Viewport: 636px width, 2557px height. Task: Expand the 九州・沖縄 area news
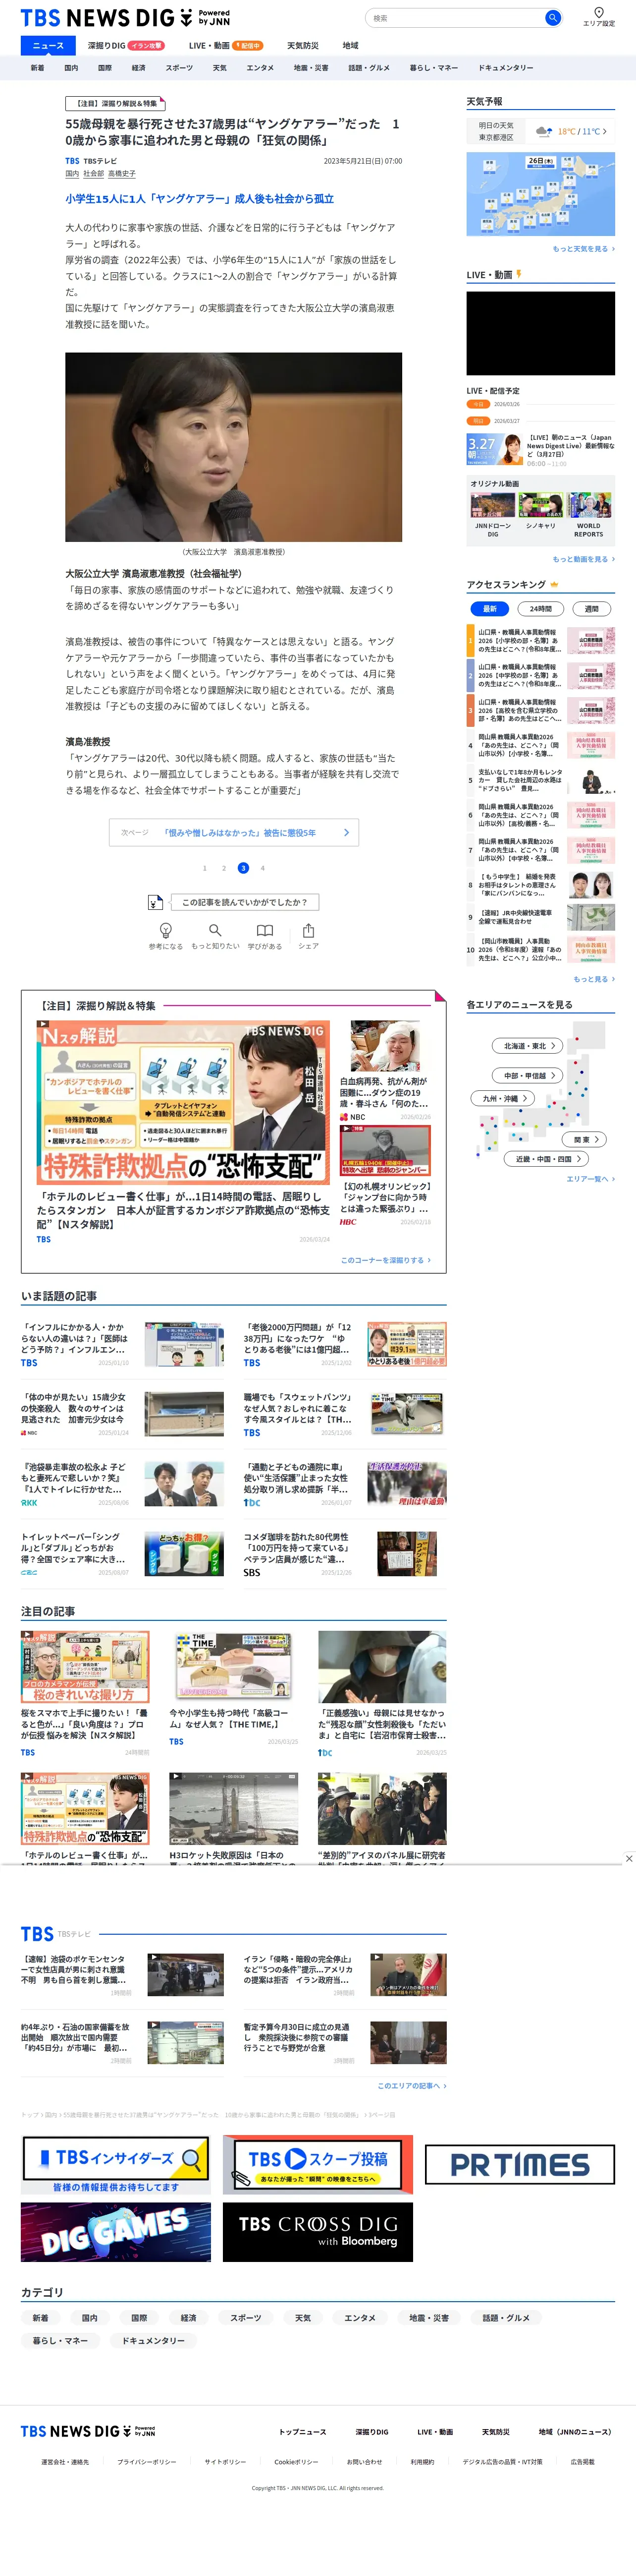[503, 1098]
